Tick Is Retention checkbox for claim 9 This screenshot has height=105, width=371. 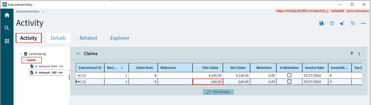[289, 82]
